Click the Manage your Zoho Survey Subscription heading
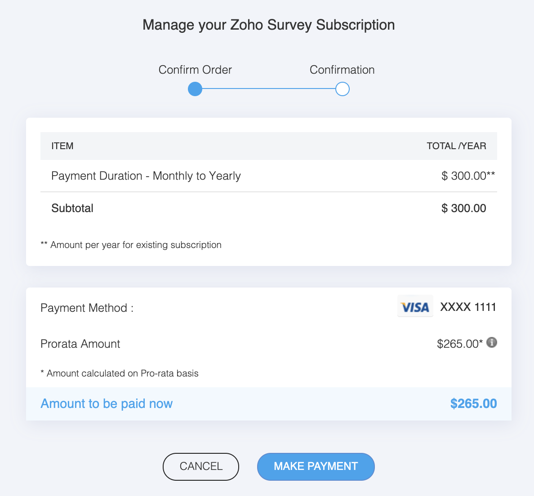 click(269, 25)
